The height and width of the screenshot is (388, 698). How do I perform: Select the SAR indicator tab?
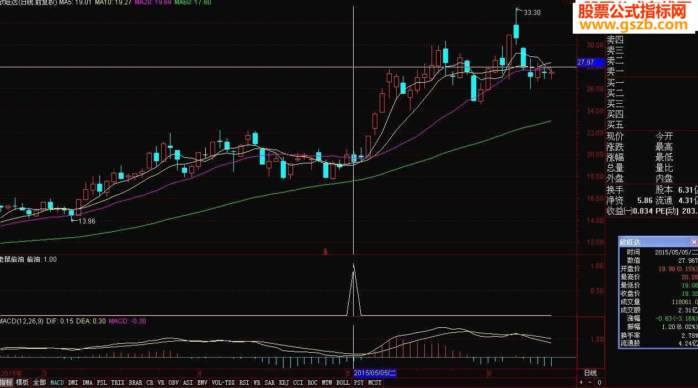[x=270, y=382]
